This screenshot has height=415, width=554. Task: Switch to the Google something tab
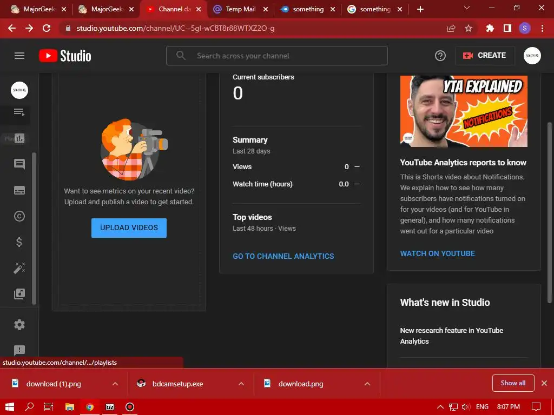pos(374,9)
